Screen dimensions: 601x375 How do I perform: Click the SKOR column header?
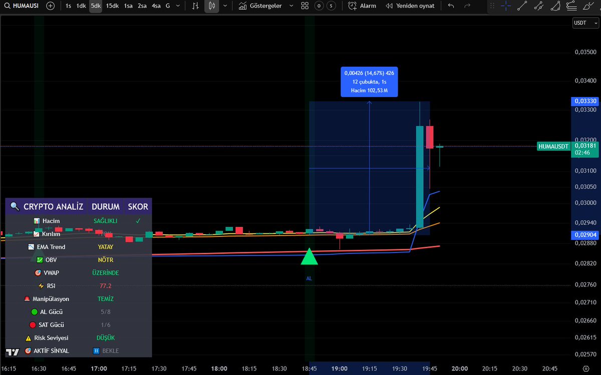click(x=138, y=206)
